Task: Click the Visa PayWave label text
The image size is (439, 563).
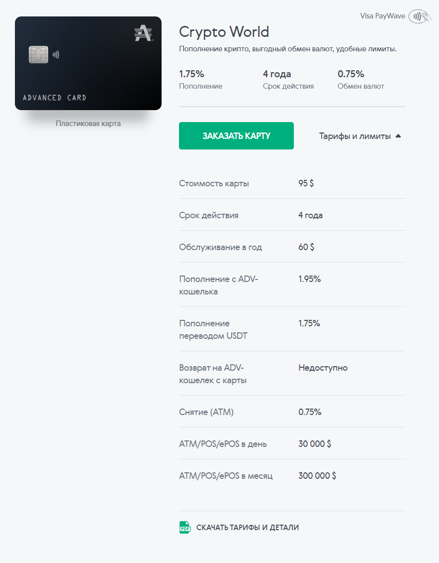Action: (x=382, y=16)
